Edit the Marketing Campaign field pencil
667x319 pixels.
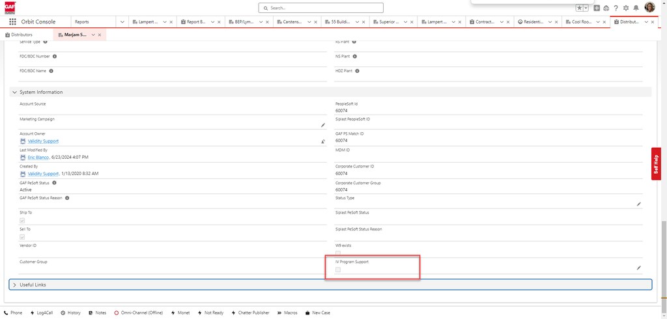(x=323, y=125)
